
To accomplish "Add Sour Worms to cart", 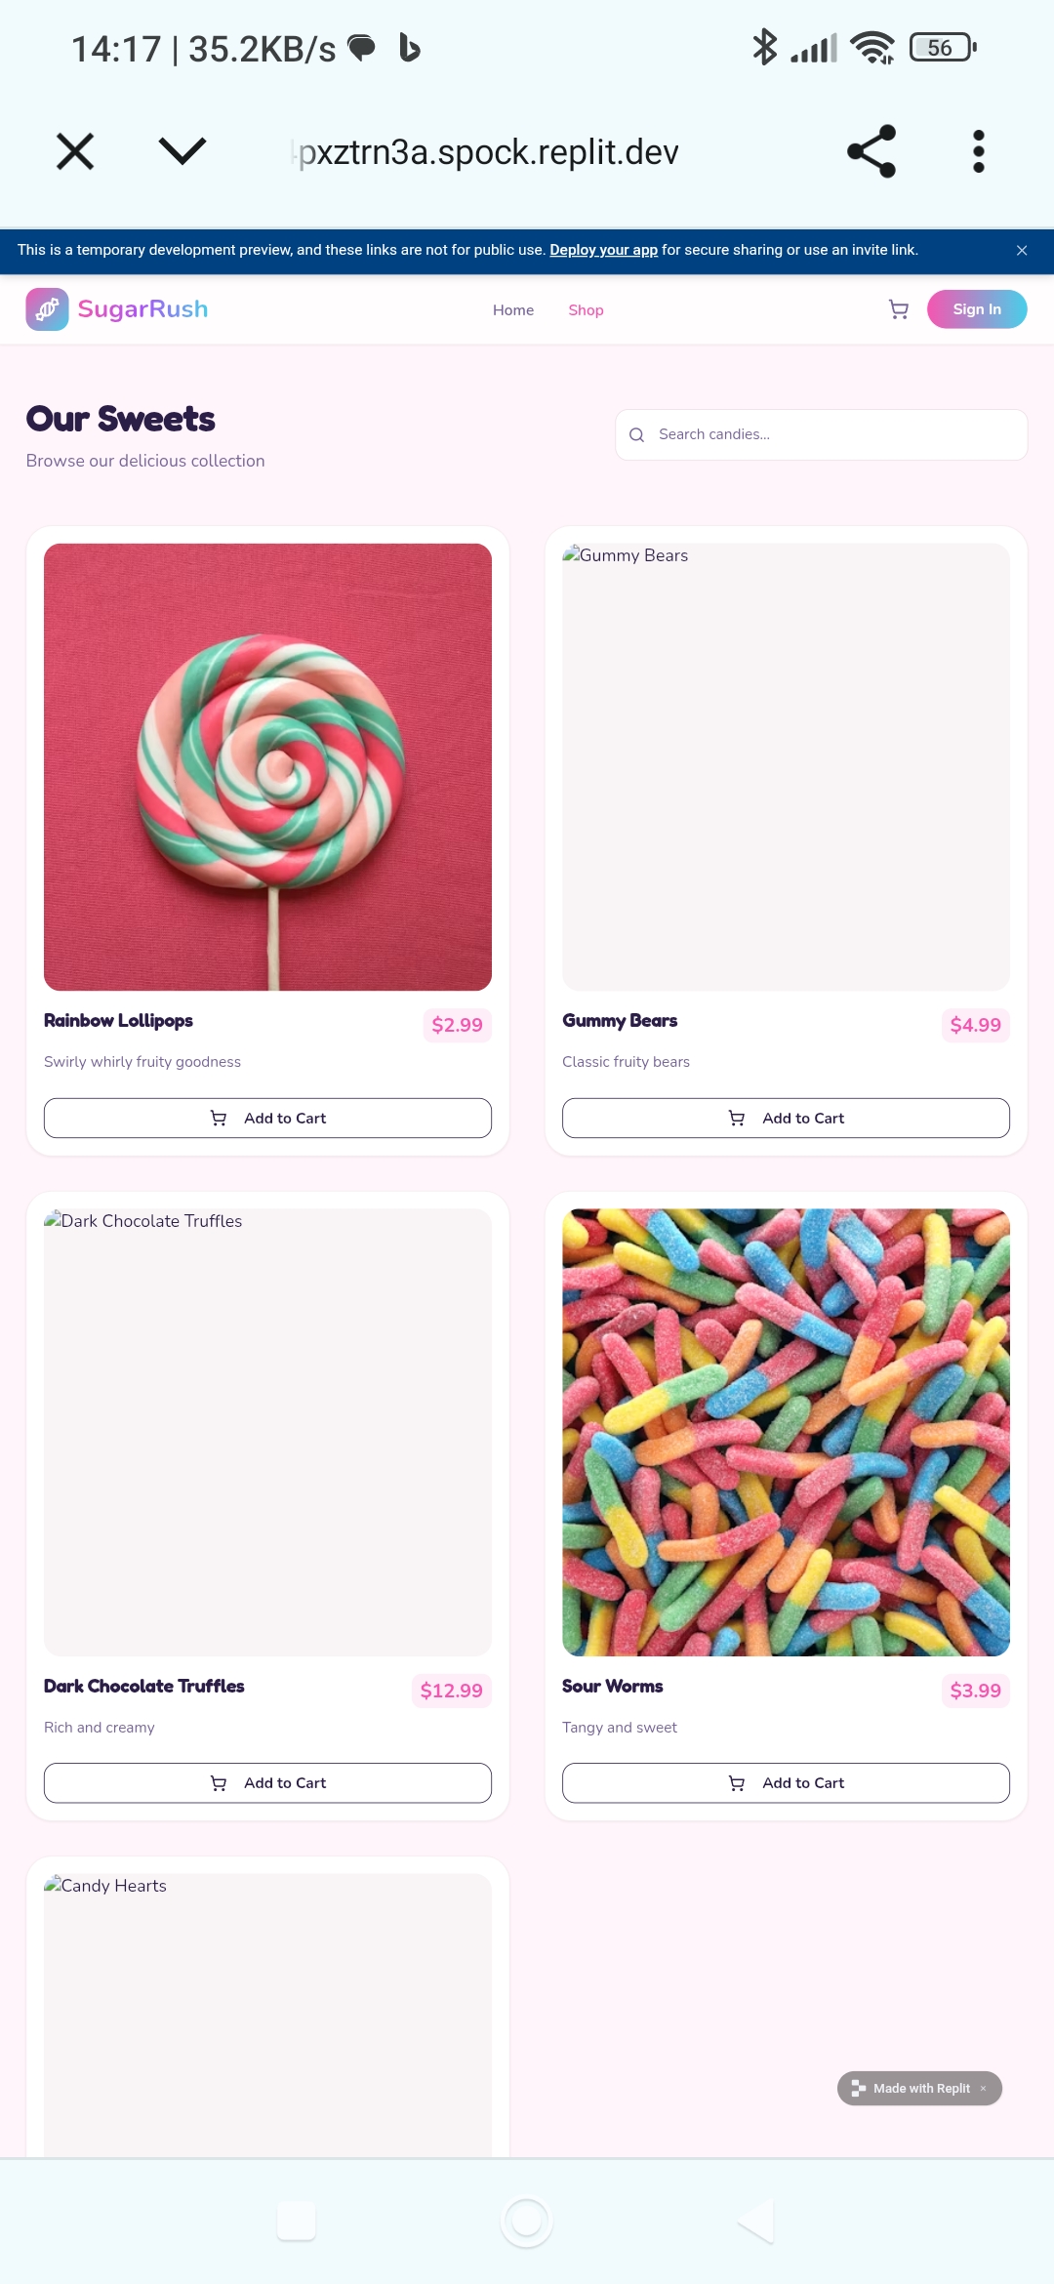I will coord(786,1783).
